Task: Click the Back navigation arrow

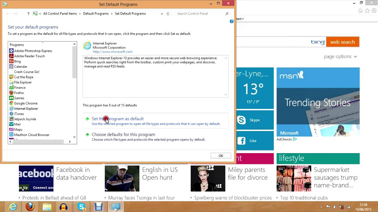Action: tap(8, 14)
